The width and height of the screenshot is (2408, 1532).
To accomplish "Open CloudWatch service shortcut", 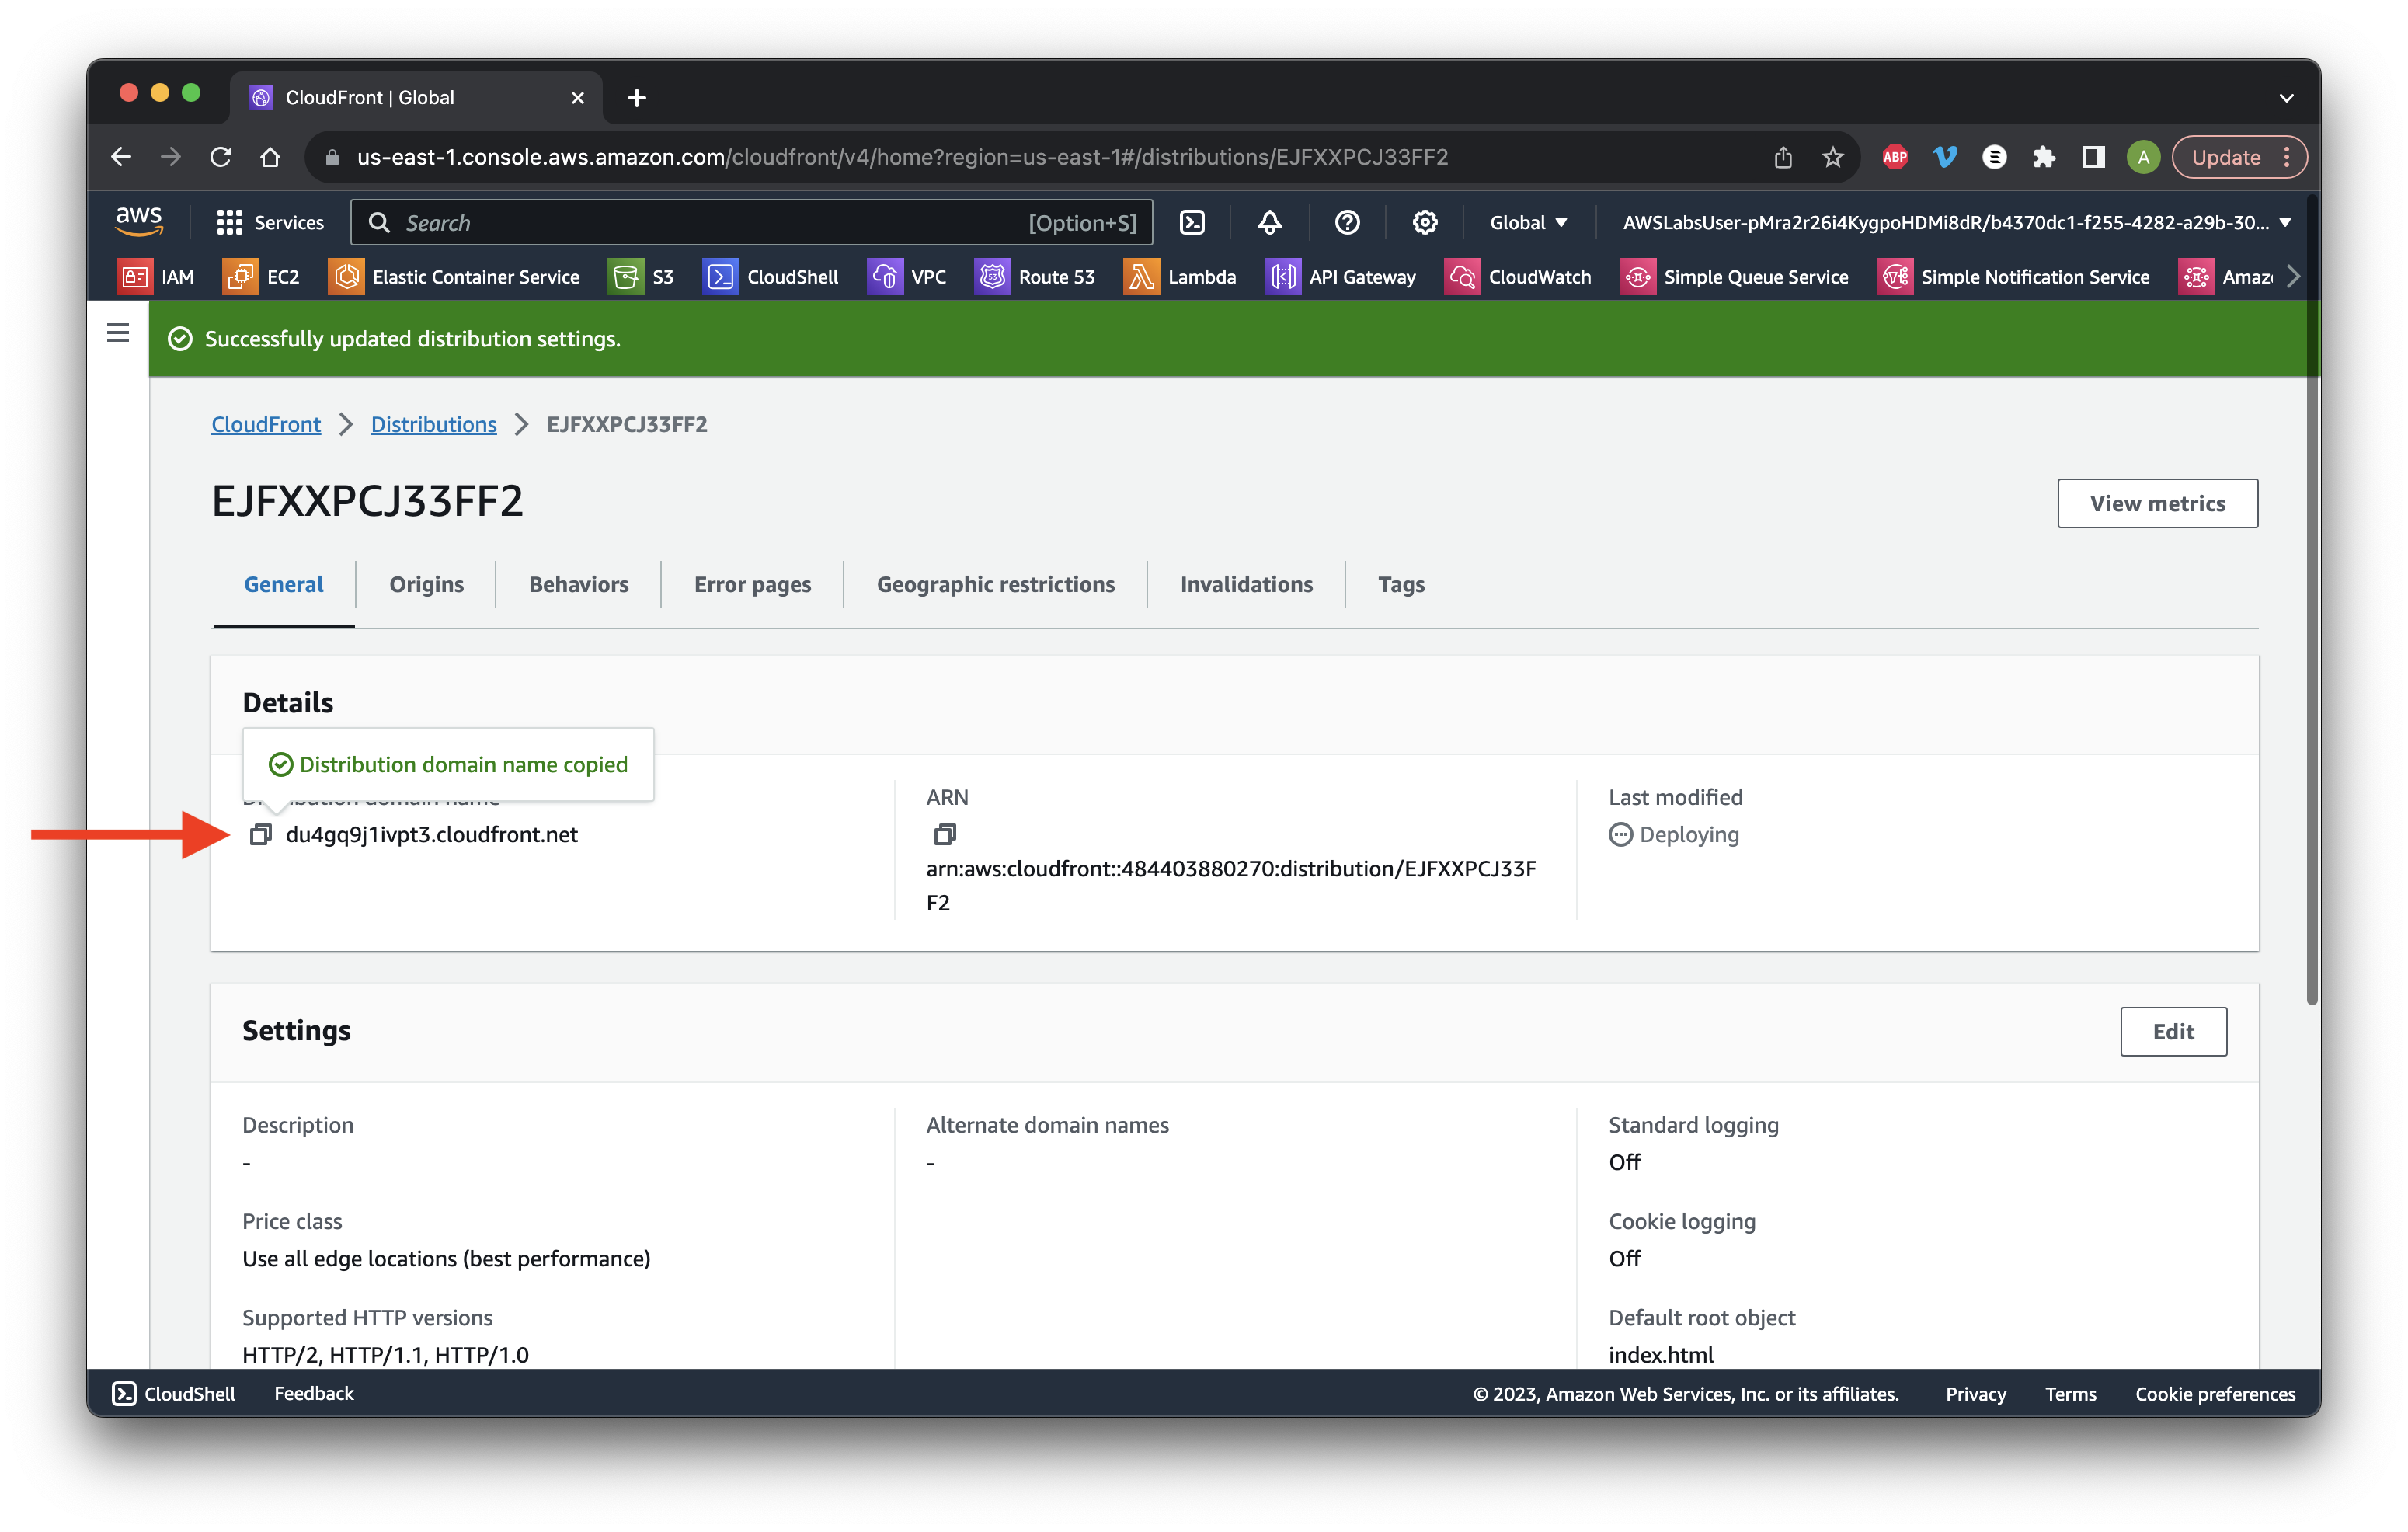I will click(x=1518, y=277).
